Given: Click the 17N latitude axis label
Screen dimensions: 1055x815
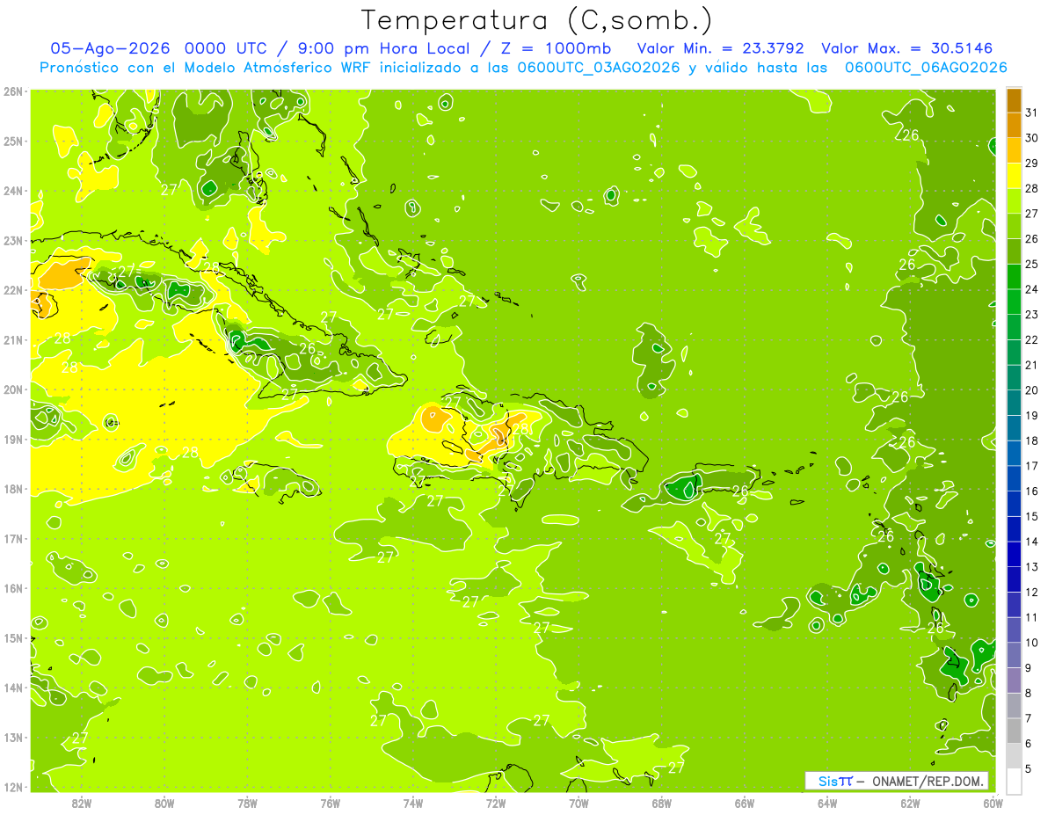Looking at the screenshot, I should pyautogui.click(x=12, y=539).
